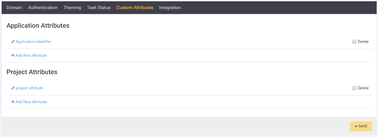This screenshot has width=378, height=137.
Task: Click the pencil icon beside Application Identifier
Action: tap(13, 42)
